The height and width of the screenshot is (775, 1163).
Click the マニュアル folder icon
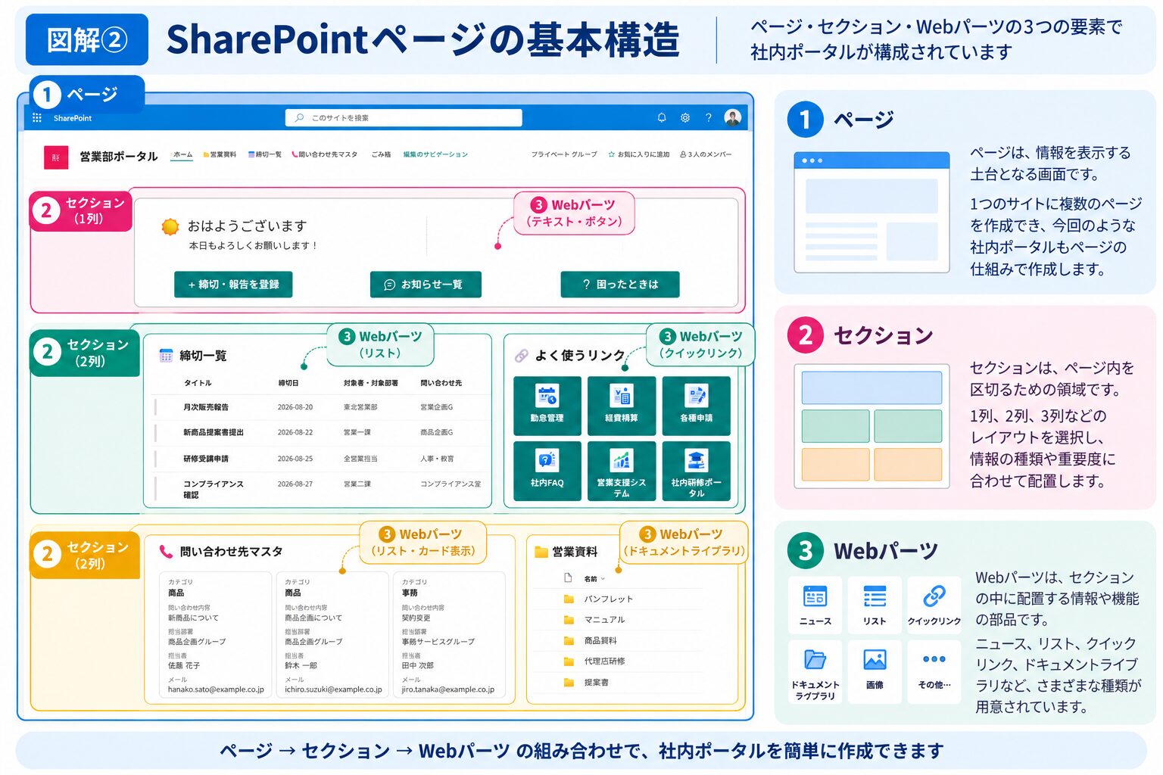pos(569,619)
